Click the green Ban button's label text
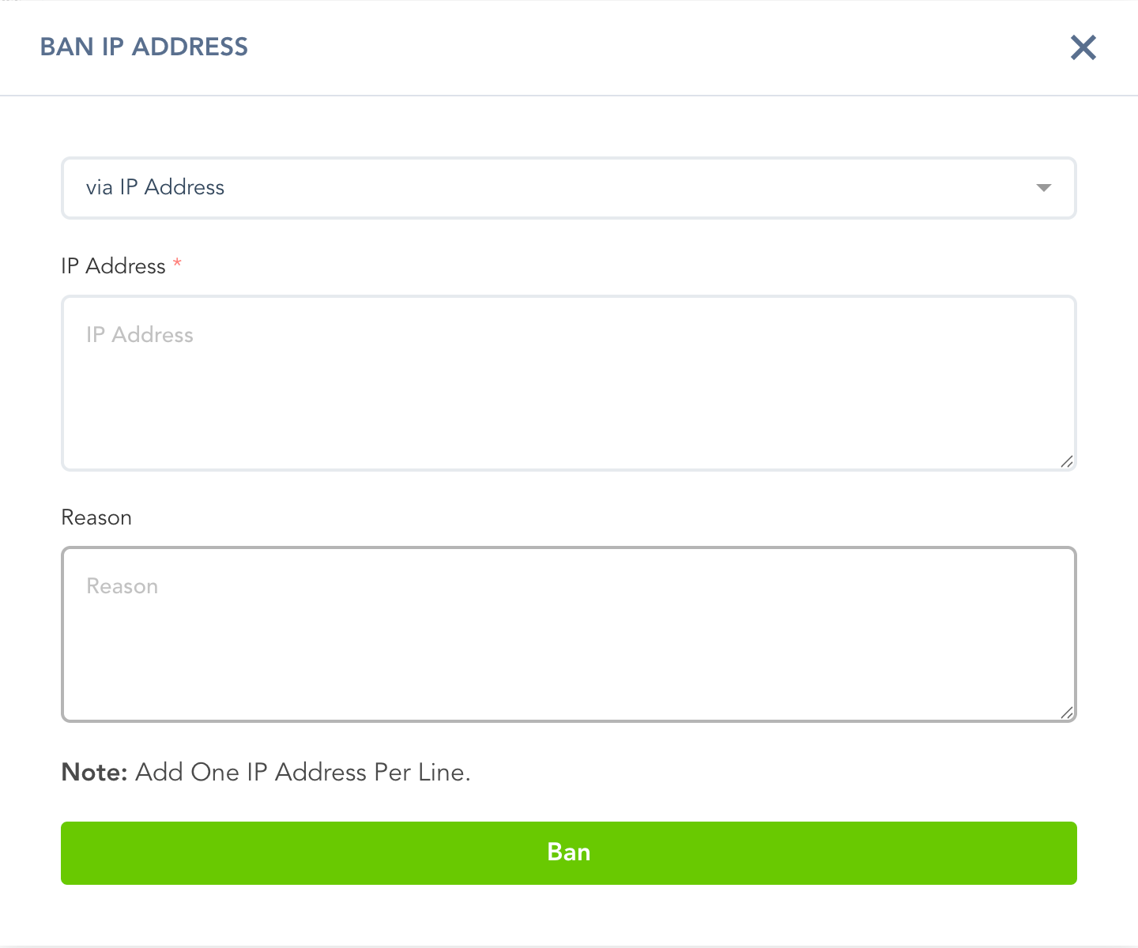1138x948 pixels. [569, 852]
